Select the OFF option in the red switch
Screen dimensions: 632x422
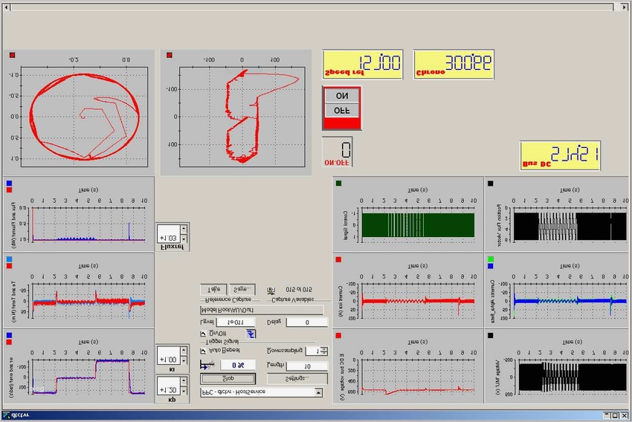coord(342,110)
